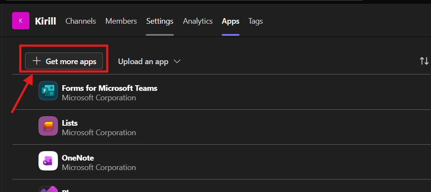Select the Lists app name text

pyautogui.click(x=70, y=123)
